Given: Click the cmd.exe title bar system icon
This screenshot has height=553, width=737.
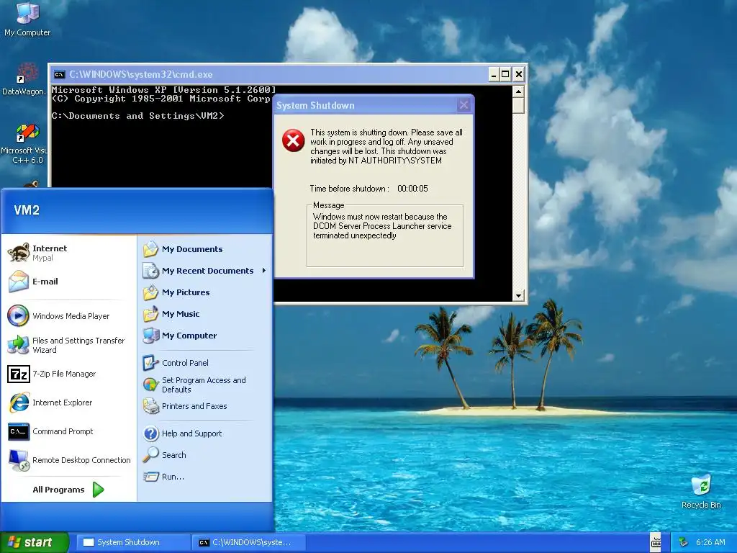Looking at the screenshot, I should (59, 74).
